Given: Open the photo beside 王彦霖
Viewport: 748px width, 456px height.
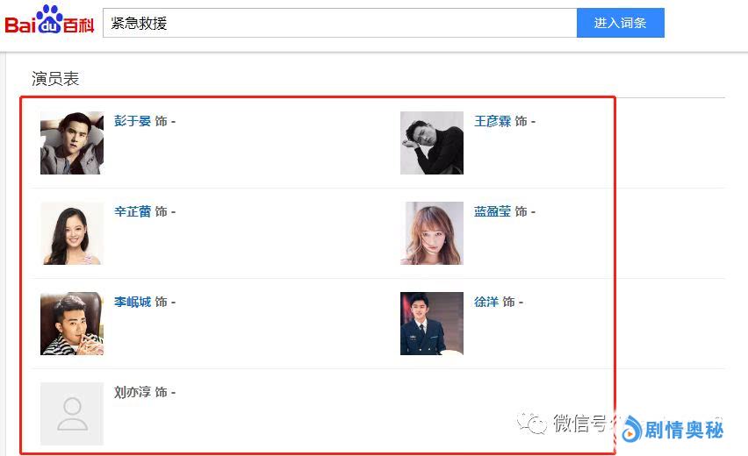Looking at the screenshot, I should coord(432,143).
